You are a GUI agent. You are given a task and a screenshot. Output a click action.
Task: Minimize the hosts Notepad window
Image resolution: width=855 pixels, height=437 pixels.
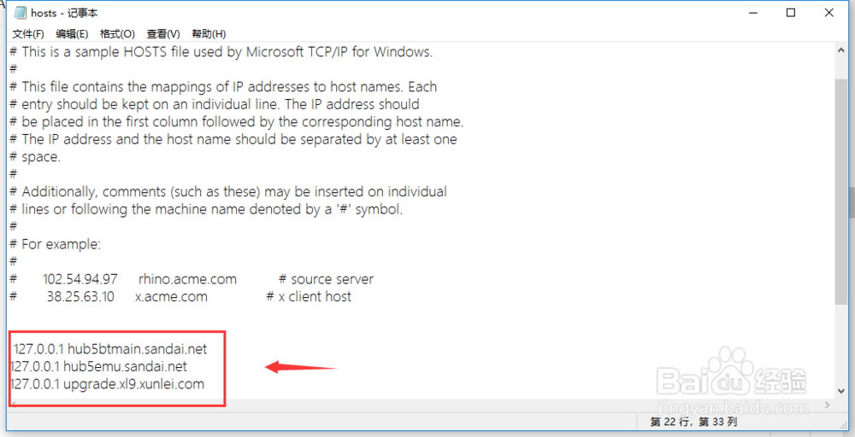click(x=752, y=13)
